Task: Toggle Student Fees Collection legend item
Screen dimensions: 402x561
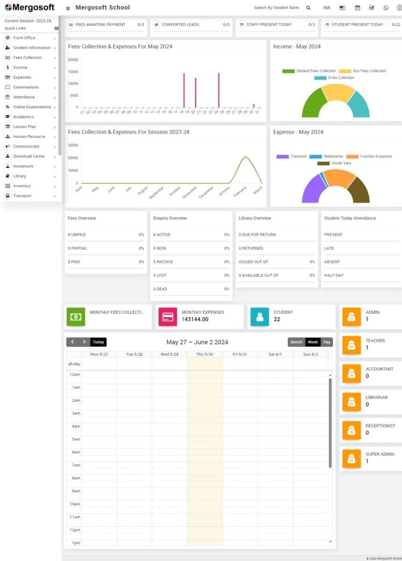Action: click(309, 71)
